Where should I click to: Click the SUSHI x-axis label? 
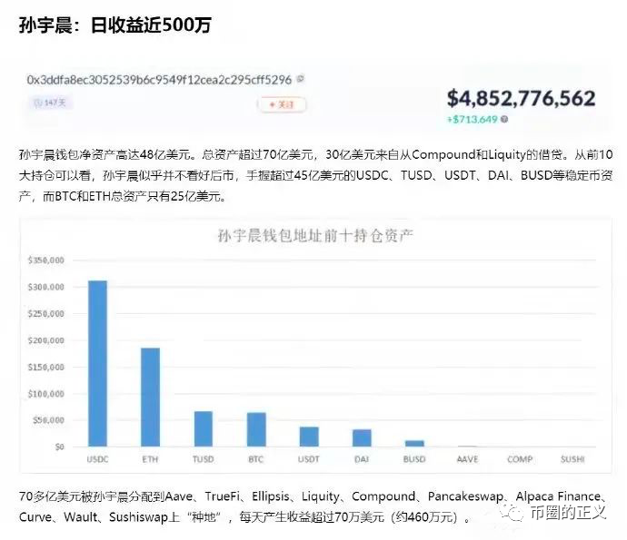point(572,459)
